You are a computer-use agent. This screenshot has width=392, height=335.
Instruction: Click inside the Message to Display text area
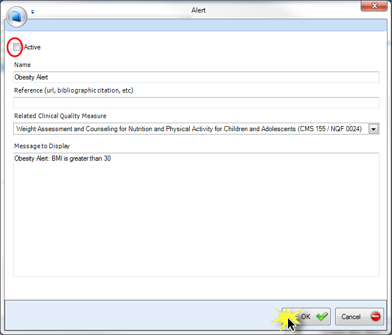click(195, 215)
